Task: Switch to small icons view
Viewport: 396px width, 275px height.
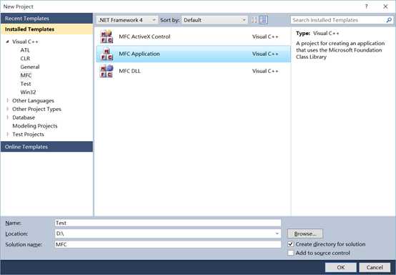Action: (254, 20)
